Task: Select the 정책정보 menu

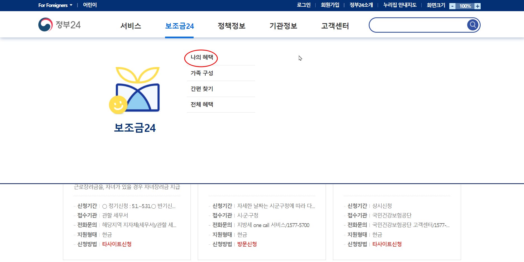Action: [231, 26]
